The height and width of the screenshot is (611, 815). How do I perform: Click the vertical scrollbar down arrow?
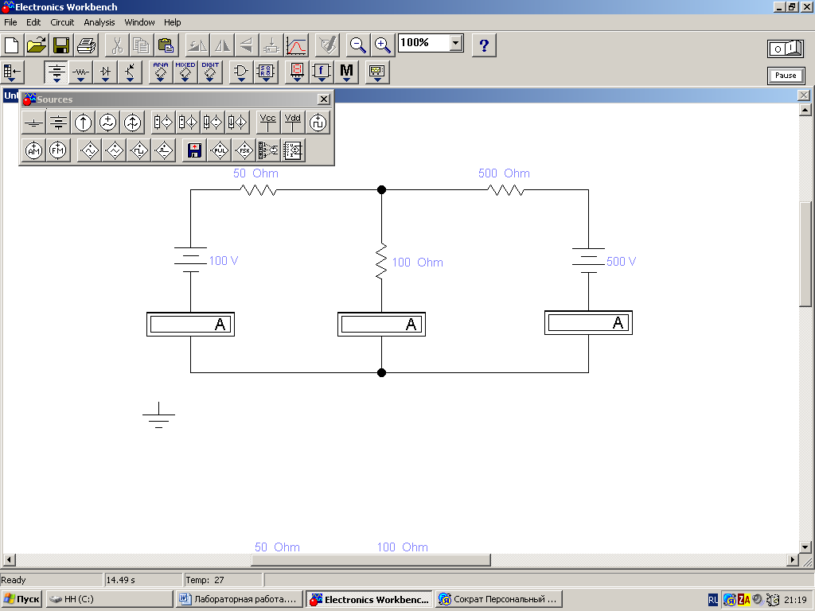(805, 547)
